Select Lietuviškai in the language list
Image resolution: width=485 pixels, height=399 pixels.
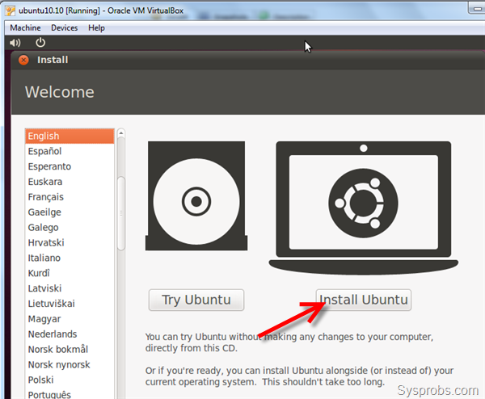coord(70,304)
